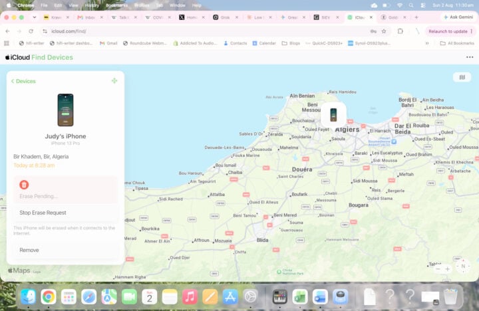Open the Bookmarks menu in menu bar
479x311 pixels.
(116, 5)
